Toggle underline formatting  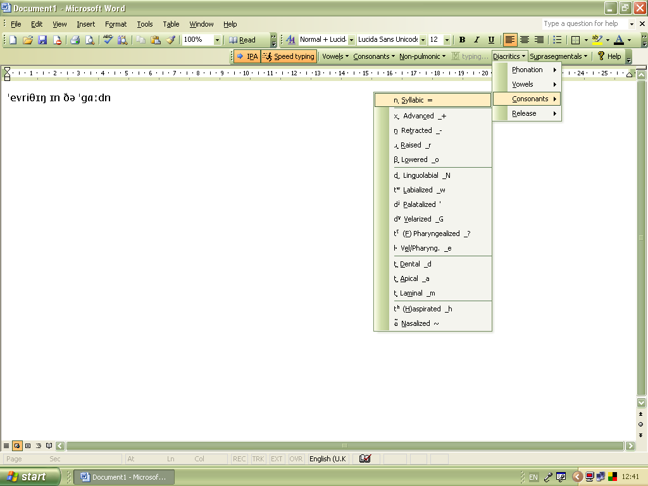(490, 39)
